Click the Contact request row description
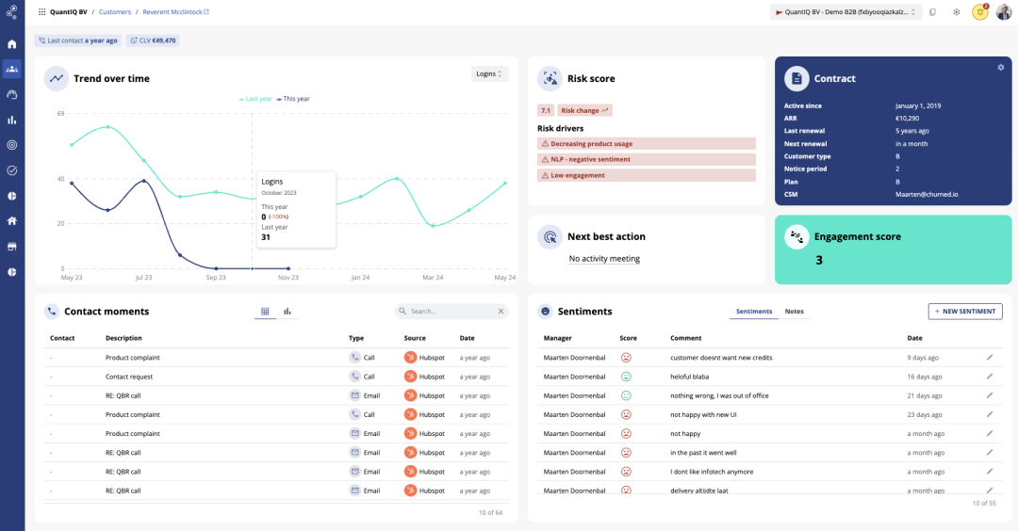This screenshot has width=1018, height=531. (x=129, y=377)
